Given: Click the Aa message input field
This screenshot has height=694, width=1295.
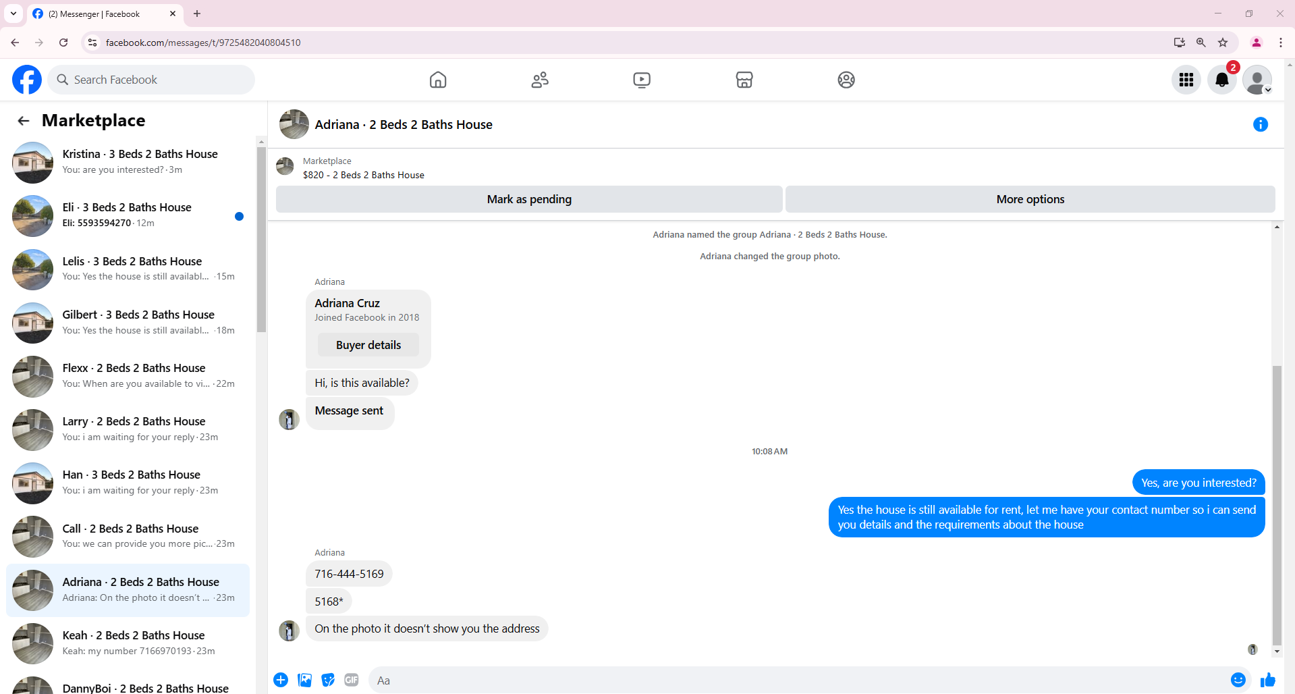Looking at the screenshot, I should click(x=800, y=680).
